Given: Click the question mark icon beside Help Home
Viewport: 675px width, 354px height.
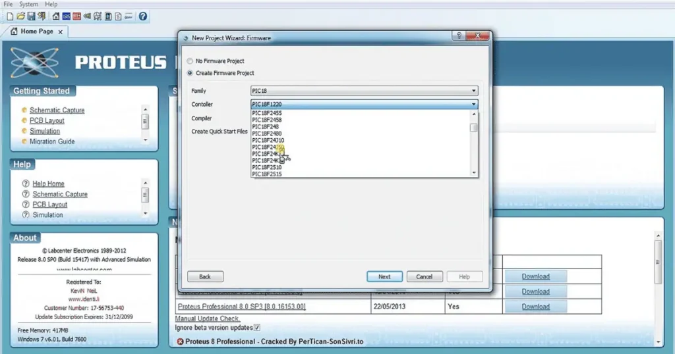Looking at the screenshot, I should coord(26,184).
